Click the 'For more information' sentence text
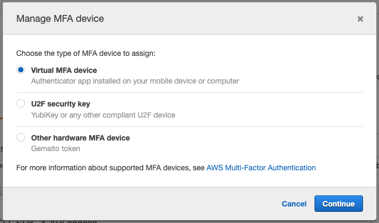This screenshot has height=223, width=379. [110, 168]
